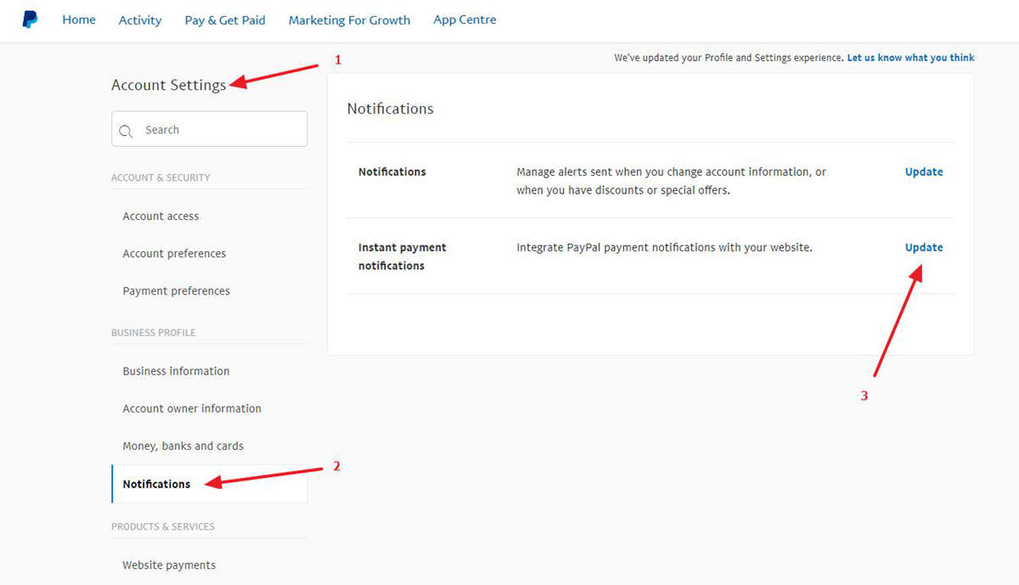This screenshot has height=585, width=1019.
Task: Open Account owner information
Action: [x=192, y=408]
